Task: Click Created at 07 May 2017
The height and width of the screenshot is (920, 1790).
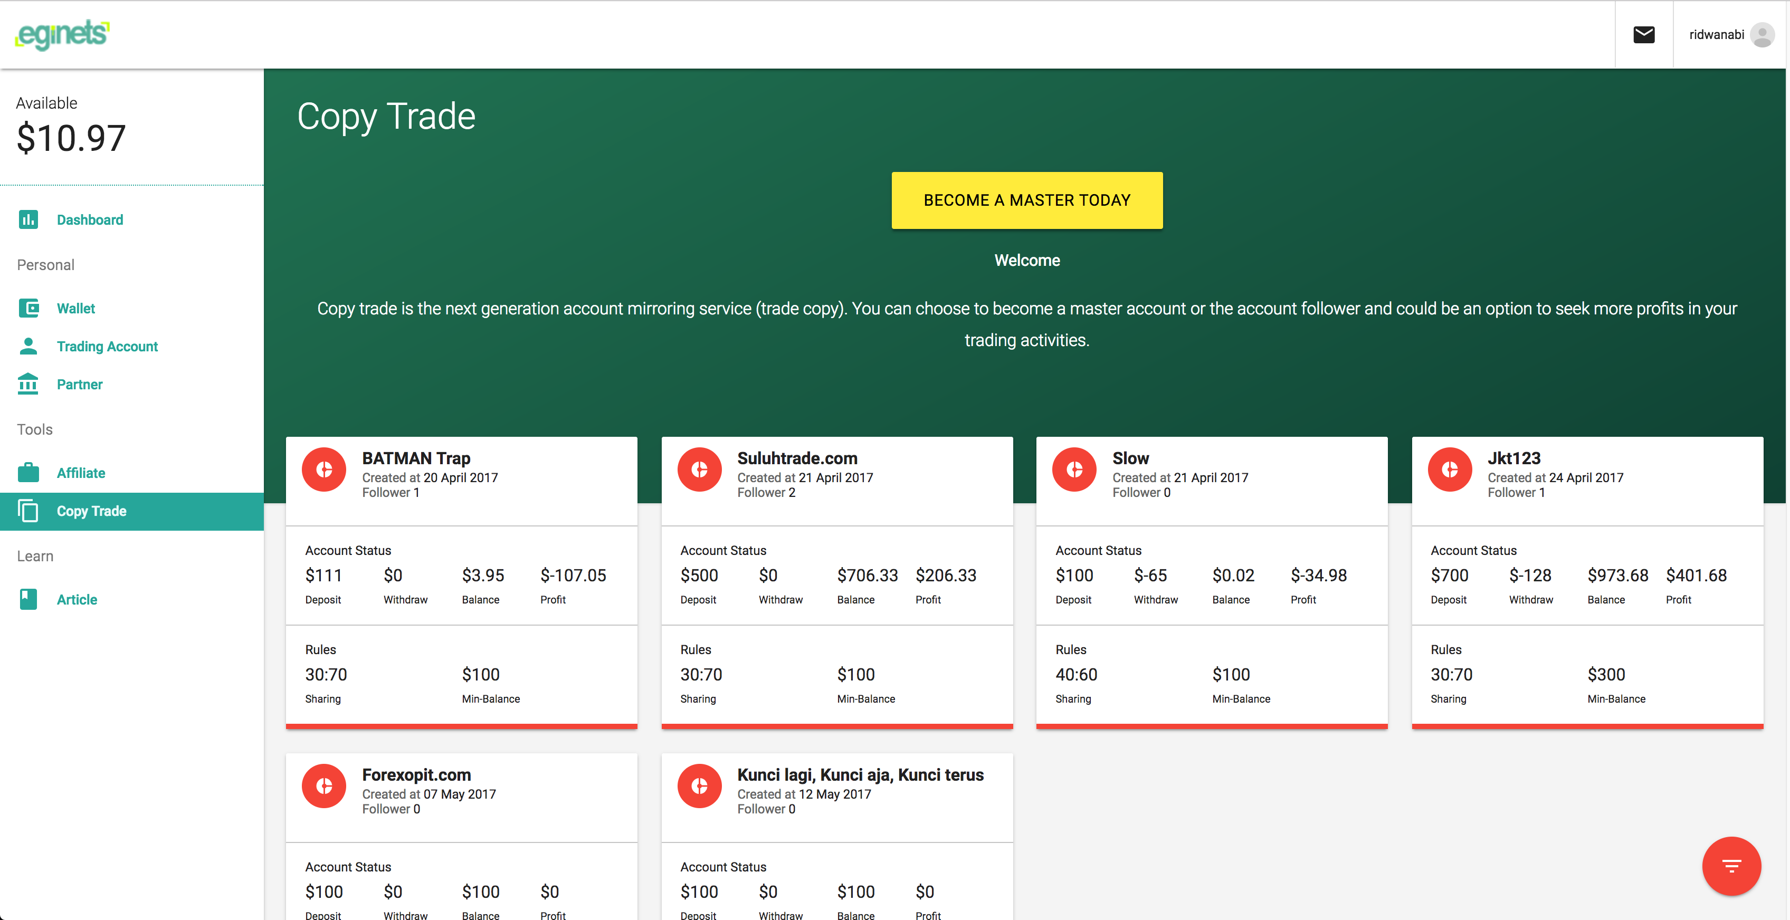Action: click(x=429, y=793)
